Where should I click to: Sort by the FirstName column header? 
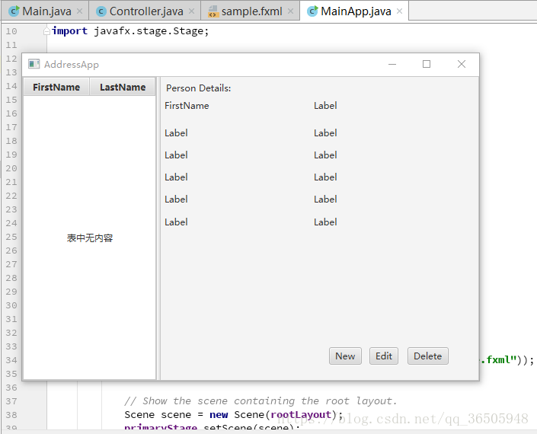click(56, 88)
